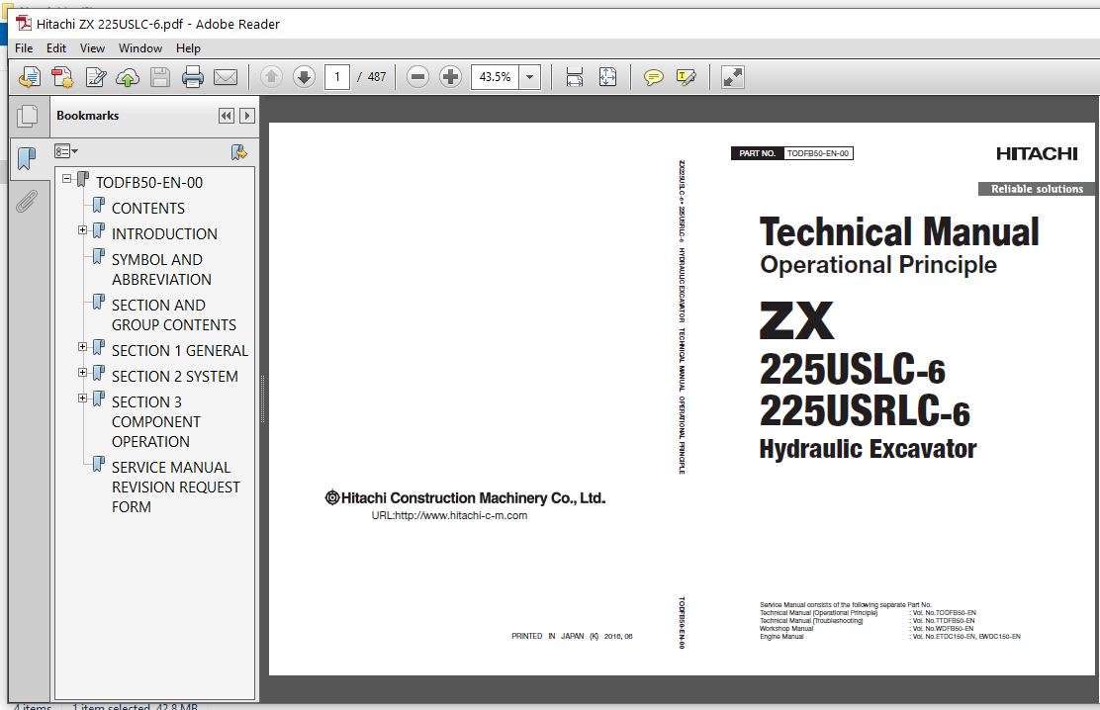
Task: Click the CONTENTS bookmark ribbon icon
Action: tap(99, 206)
